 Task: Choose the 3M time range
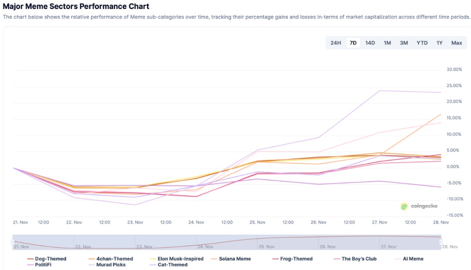tap(403, 43)
